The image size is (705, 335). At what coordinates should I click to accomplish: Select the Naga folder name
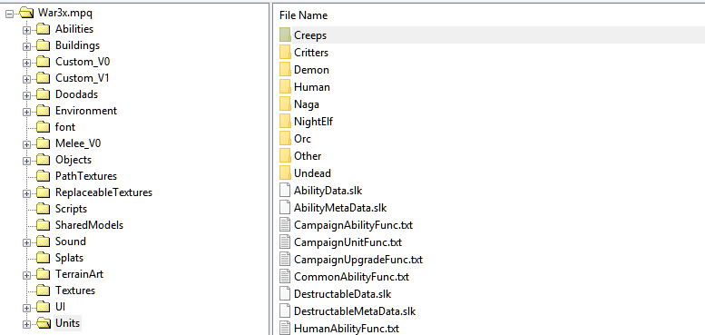[307, 104]
